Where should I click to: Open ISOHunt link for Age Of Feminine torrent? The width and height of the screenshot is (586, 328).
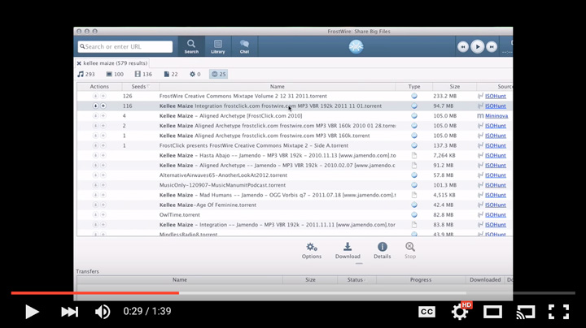click(x=495, y=205)
